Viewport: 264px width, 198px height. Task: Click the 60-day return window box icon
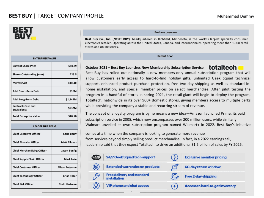175,167
